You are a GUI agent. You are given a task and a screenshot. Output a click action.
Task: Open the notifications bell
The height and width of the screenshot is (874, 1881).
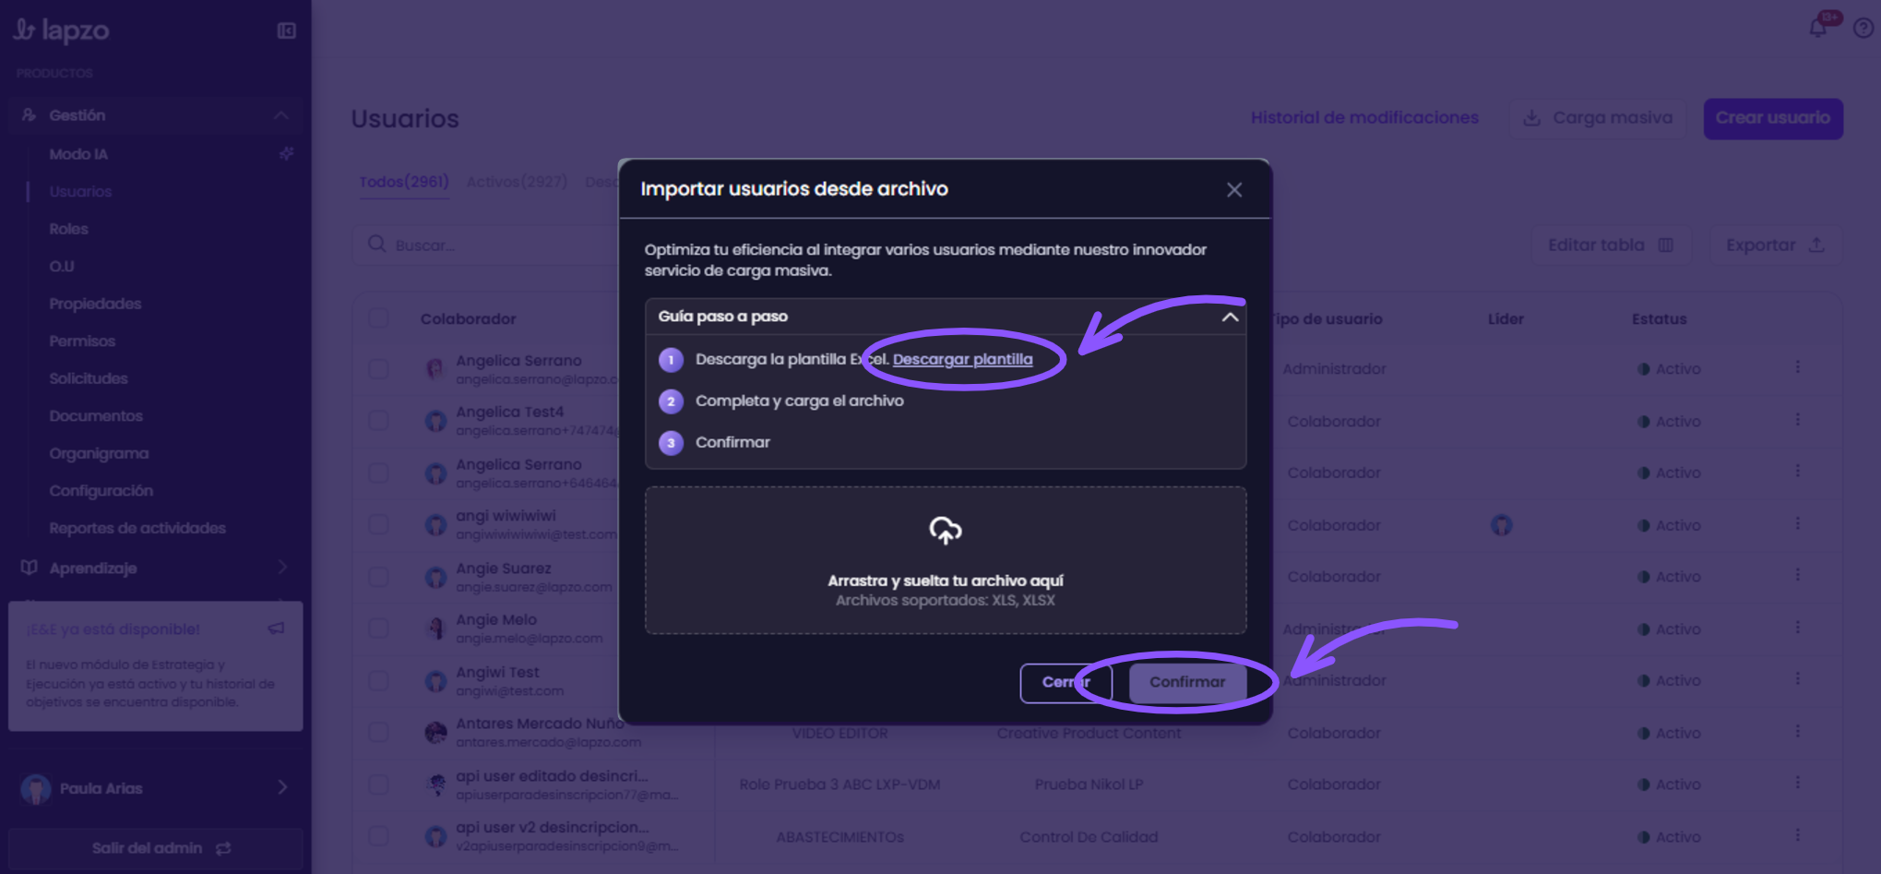pos(1817,28)
